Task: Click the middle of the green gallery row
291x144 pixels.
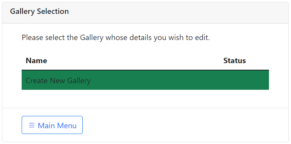Action: (x=145, y=80)
